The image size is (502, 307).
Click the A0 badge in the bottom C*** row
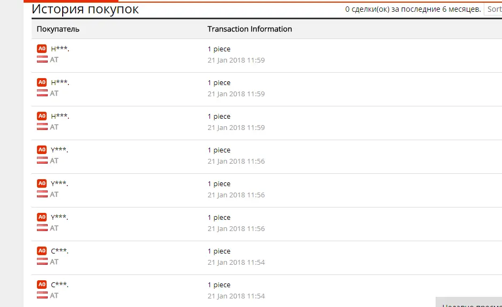(x=42, y=285)
